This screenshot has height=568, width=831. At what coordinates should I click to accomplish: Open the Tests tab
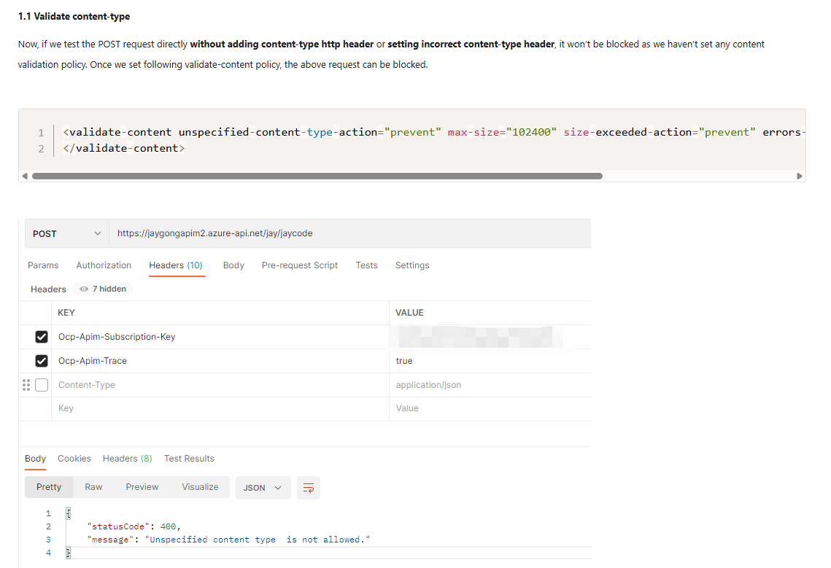click(x=367, y=265)
